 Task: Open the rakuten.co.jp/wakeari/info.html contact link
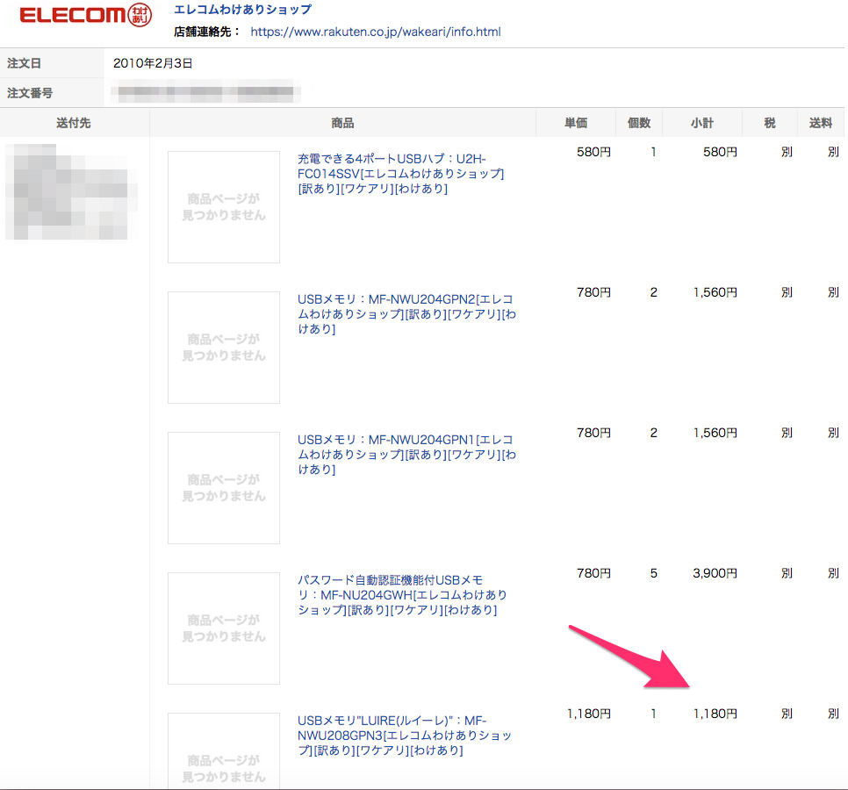click(x=375, y=32)
